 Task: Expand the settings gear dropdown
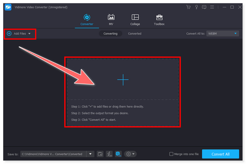tap(131, 154)
